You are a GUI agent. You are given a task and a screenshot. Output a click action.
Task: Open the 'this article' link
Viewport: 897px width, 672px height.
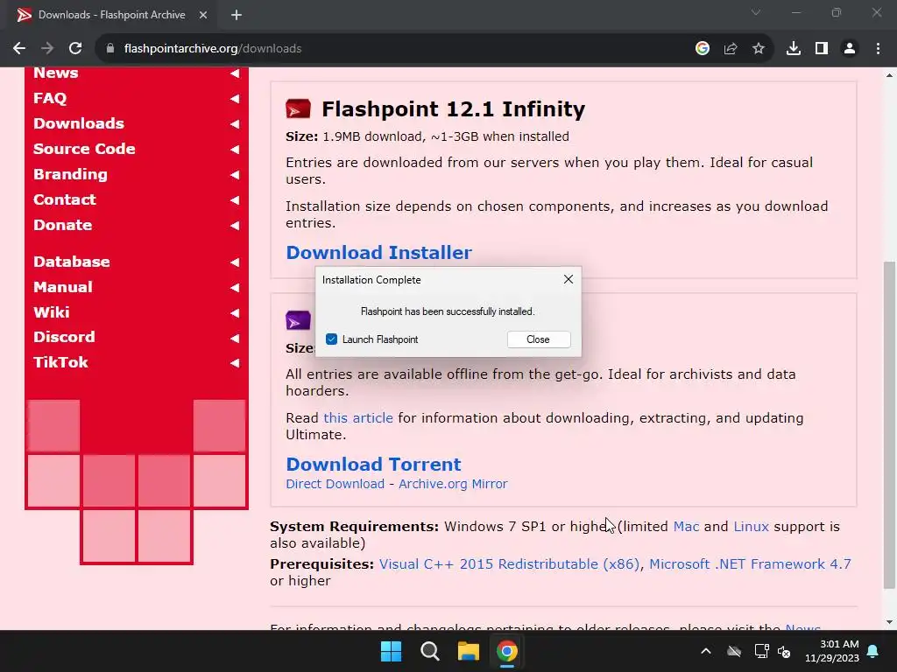tap(358, 417)
